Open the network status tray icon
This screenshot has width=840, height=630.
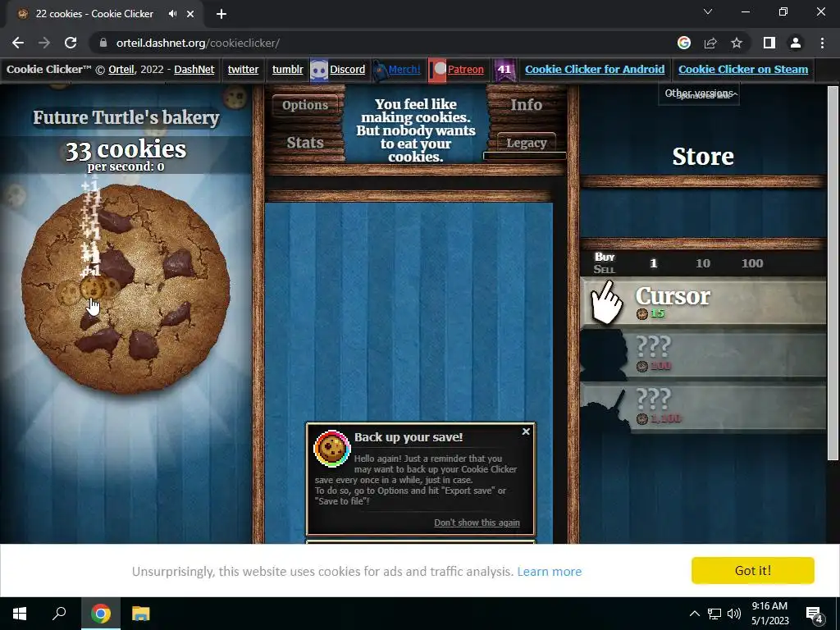tap(714, 614)
